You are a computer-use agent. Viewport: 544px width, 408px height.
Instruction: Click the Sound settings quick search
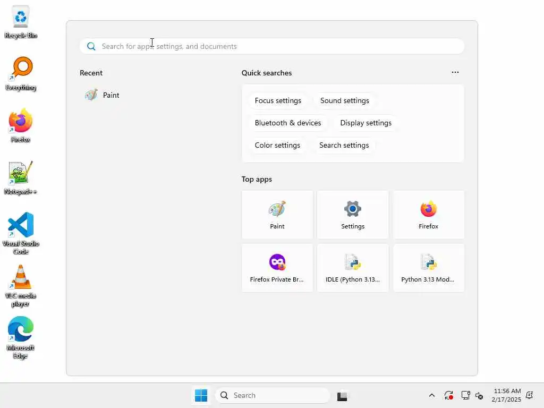[x=344, y=100]
